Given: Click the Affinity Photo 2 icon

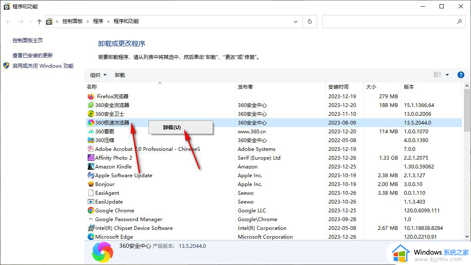Looking at the screenshot, I should (x=91, y=158).
